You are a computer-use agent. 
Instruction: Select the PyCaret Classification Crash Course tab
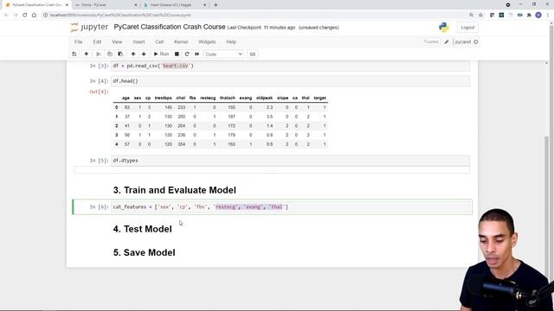[35, 5]
